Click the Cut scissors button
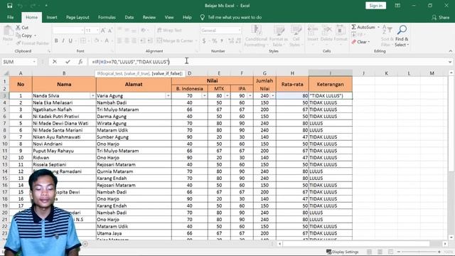455x256 pixels. (x=22, y=28)
